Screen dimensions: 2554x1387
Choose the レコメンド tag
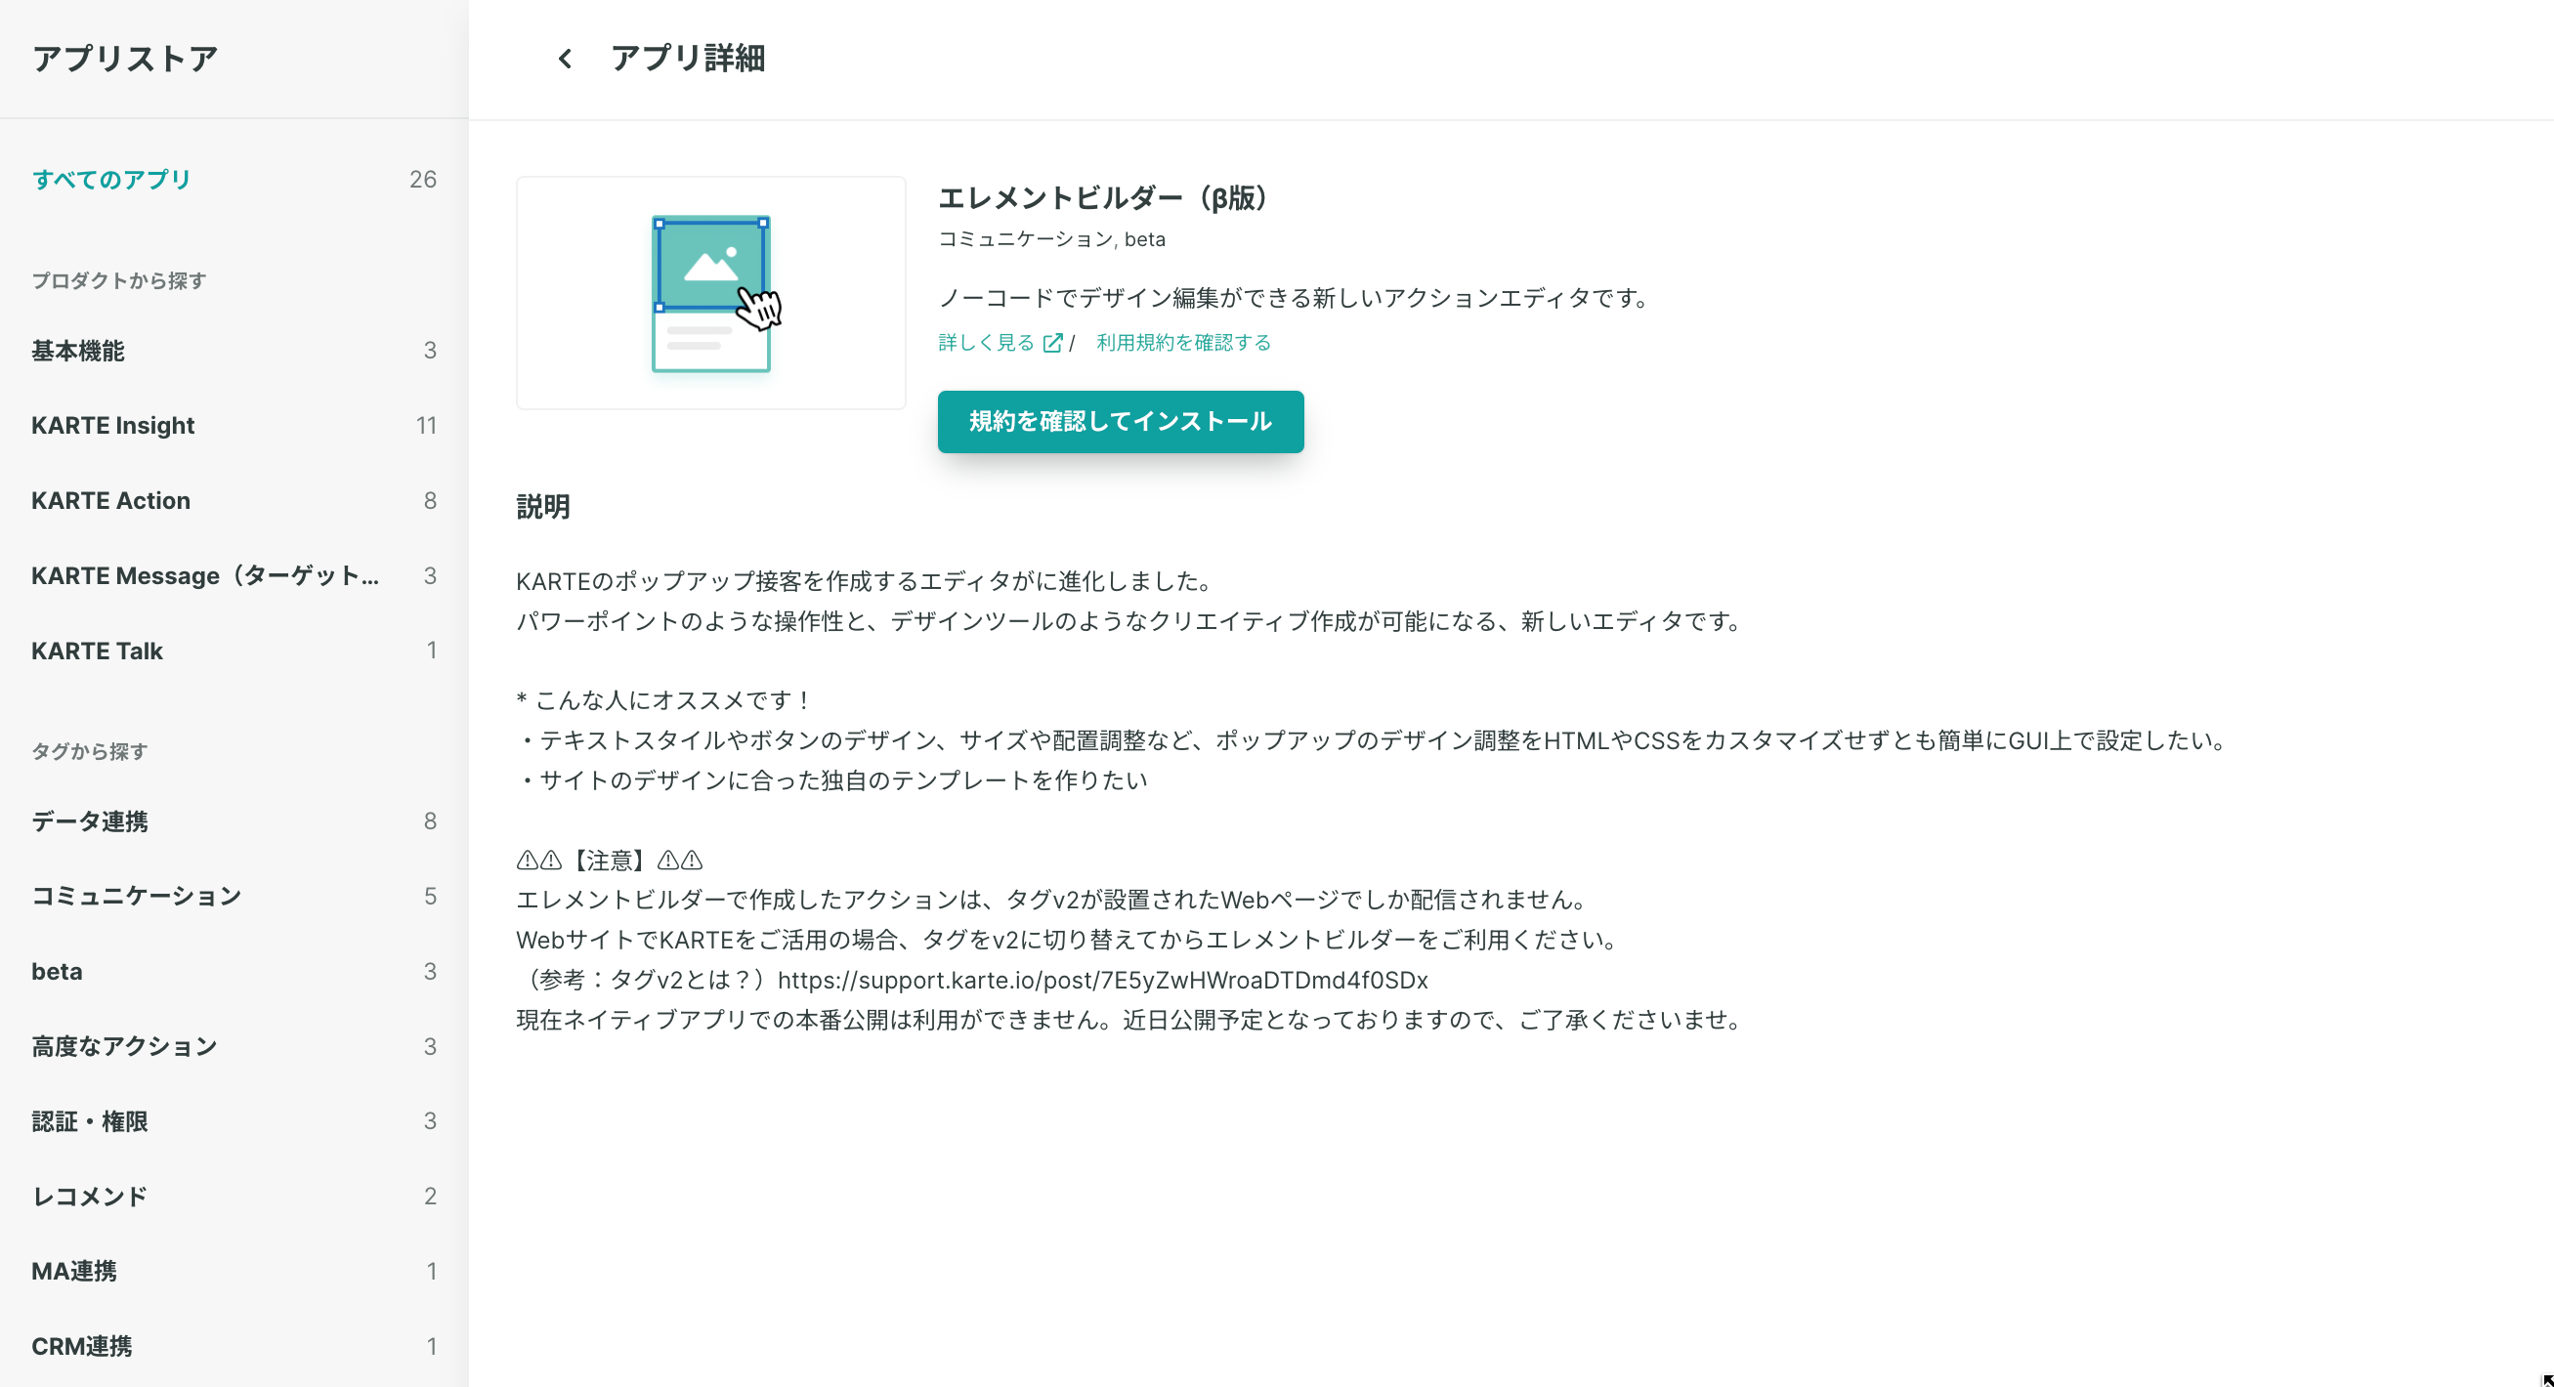[x=89, y=1197]
